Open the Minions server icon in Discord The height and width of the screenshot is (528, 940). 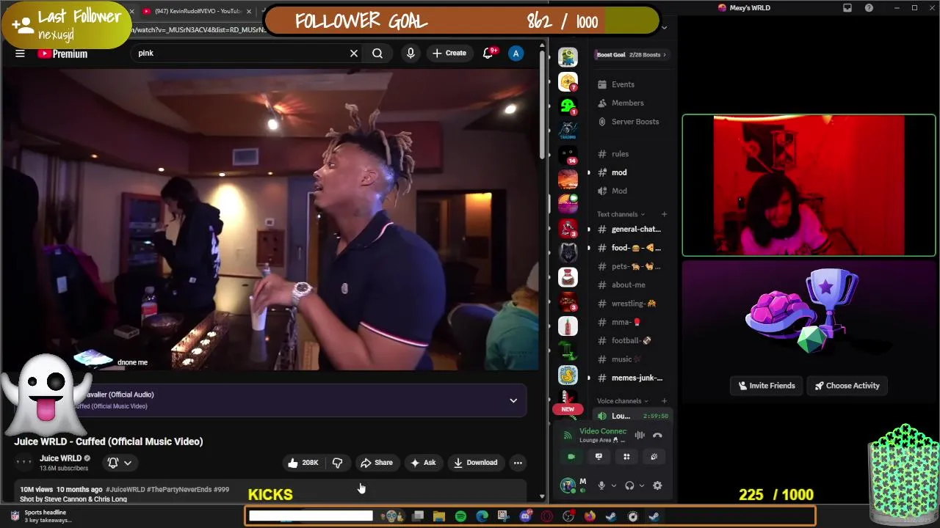tap(568, 57)
